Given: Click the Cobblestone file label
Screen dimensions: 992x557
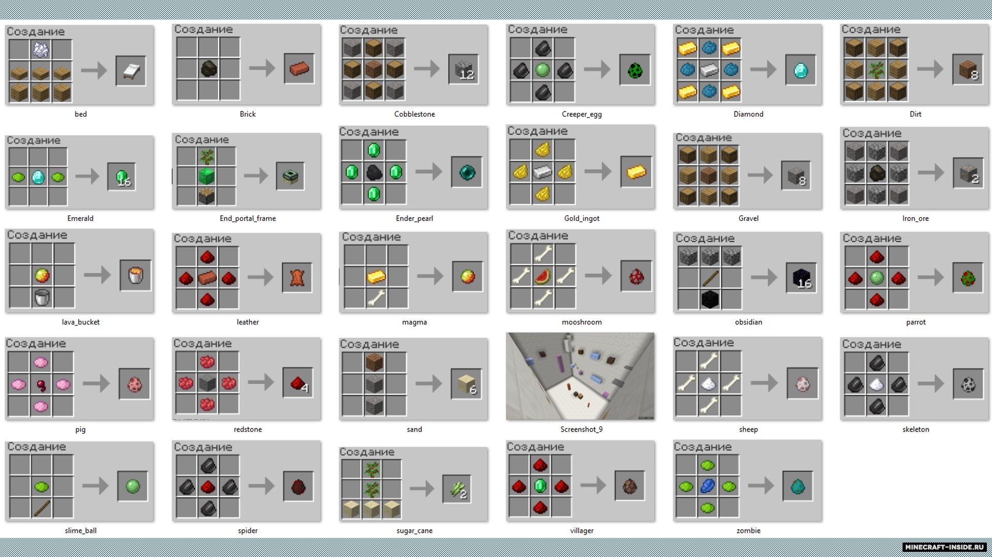Looking at the screenshot, I should click(414, 114).
